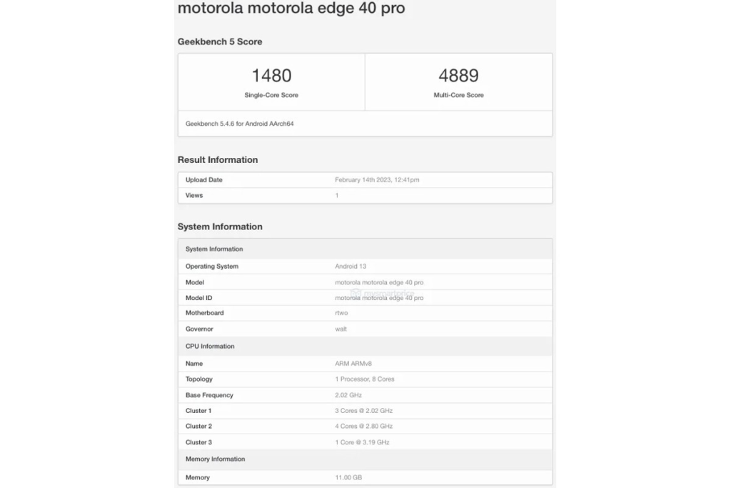Viewport: 731px width, 488px height.
Task: Click the Memory Information table header
Action: [215, 459]
